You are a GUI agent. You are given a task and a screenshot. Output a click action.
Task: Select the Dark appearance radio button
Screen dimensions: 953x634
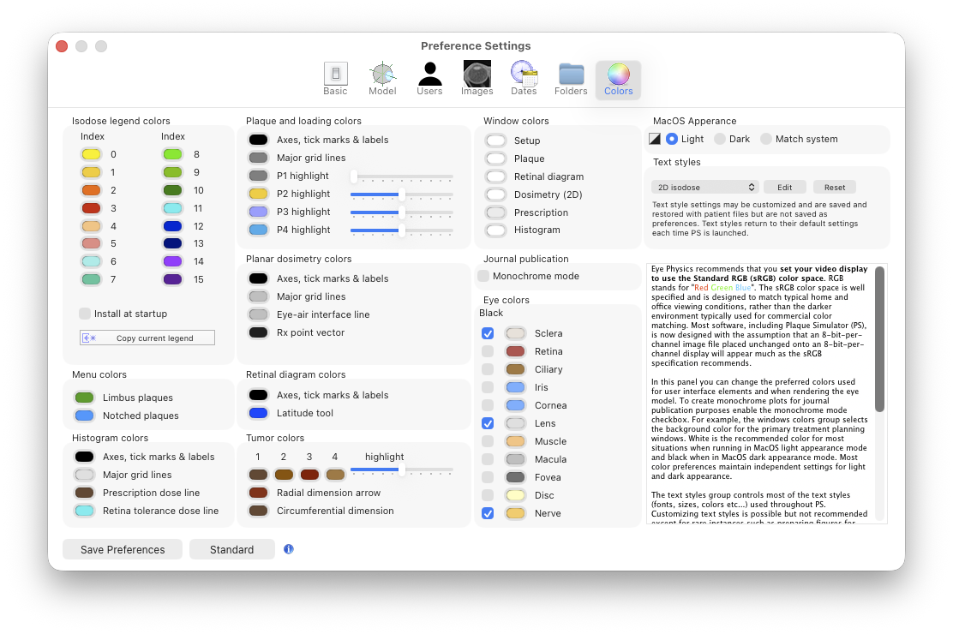pos(720,139)
